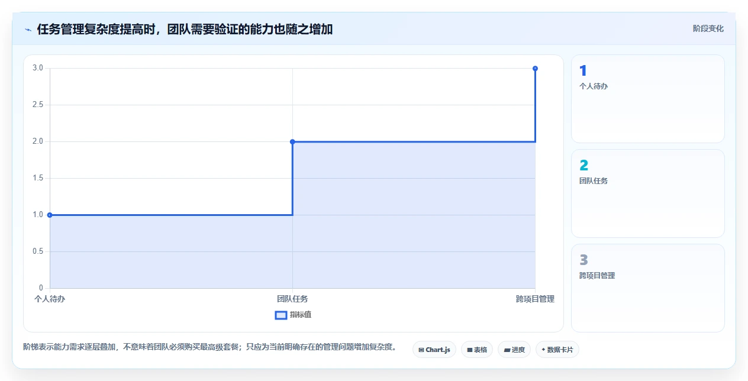Click the 1.5 y-axis value
Viewport: 748px width, 381px height.
38,178
